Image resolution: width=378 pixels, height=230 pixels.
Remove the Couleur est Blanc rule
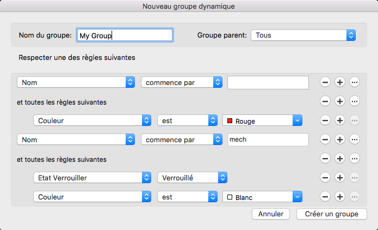click(325, 196)
